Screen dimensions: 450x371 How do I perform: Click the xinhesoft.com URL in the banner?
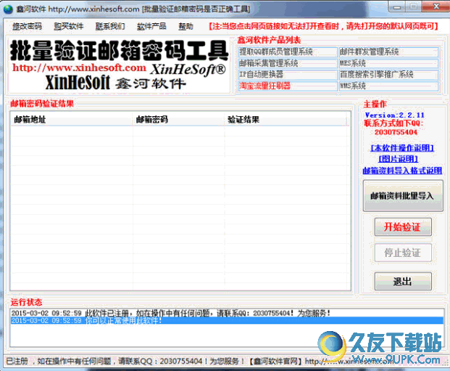pos(79,68)
